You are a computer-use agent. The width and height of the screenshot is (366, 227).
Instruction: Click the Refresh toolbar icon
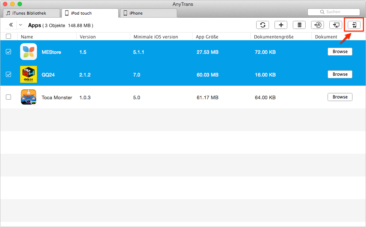click(262, 25)
